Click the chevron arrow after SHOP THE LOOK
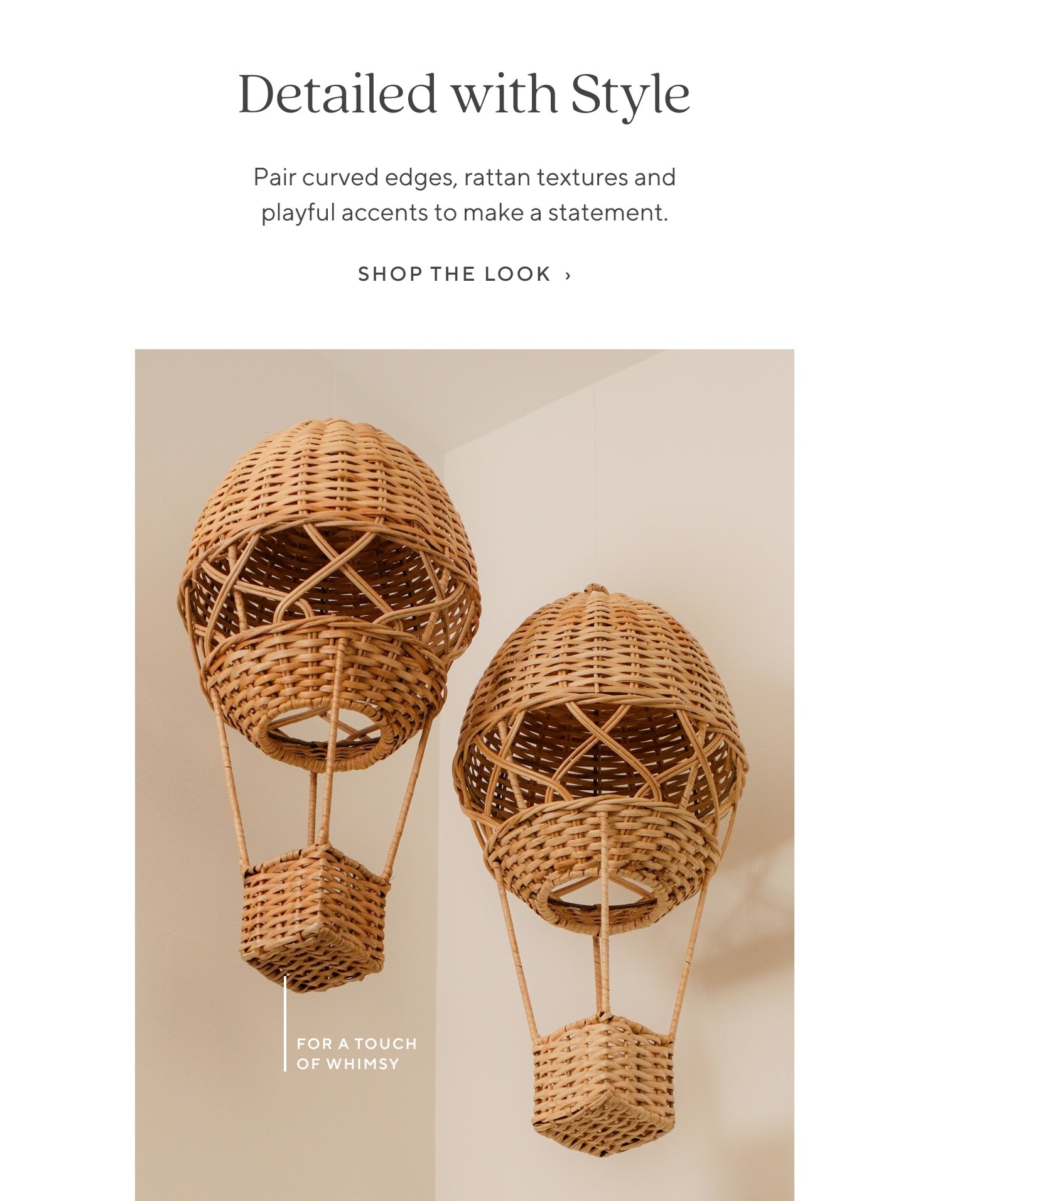 pos(568,274)
